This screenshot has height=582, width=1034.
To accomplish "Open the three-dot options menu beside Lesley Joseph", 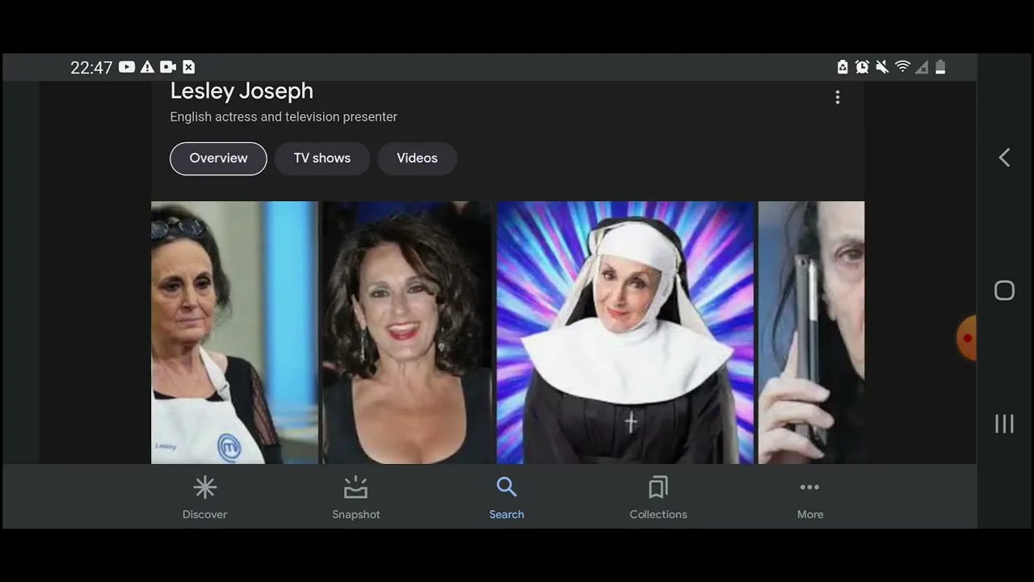I will [838, 97].
